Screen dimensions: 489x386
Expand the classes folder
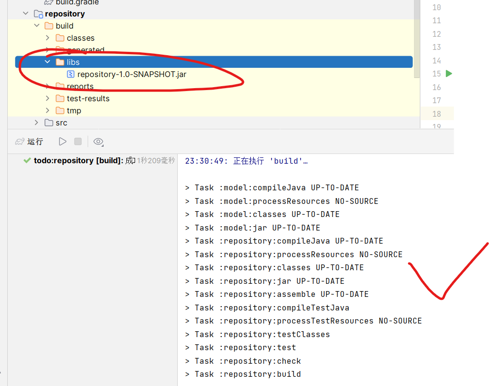point(47,38)
